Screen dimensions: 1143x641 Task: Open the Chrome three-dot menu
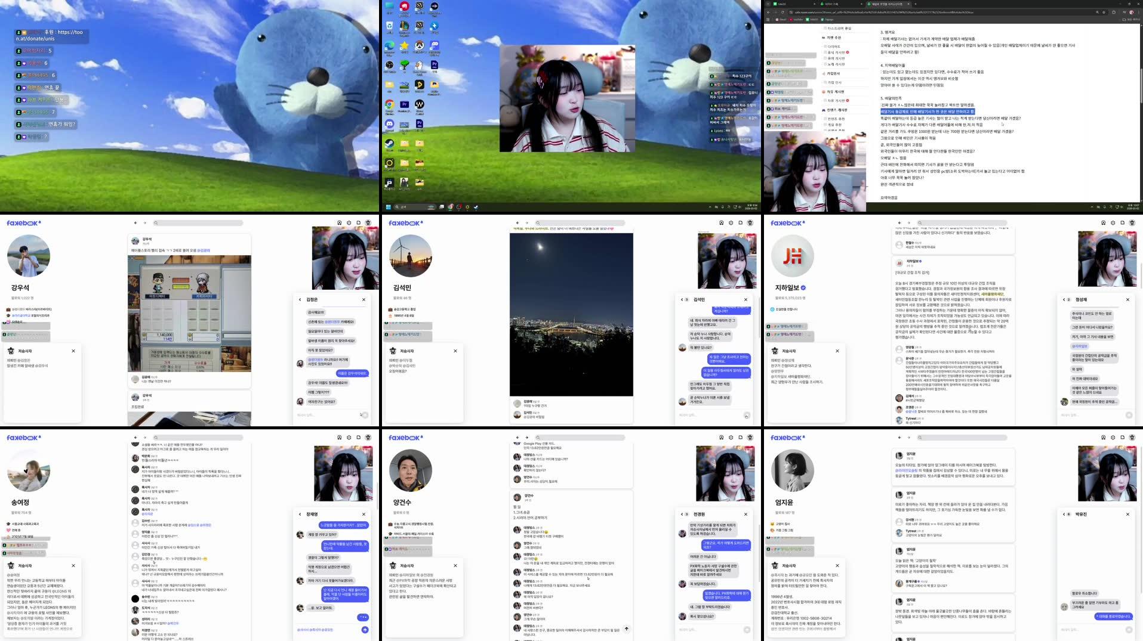pos(1139,13)
